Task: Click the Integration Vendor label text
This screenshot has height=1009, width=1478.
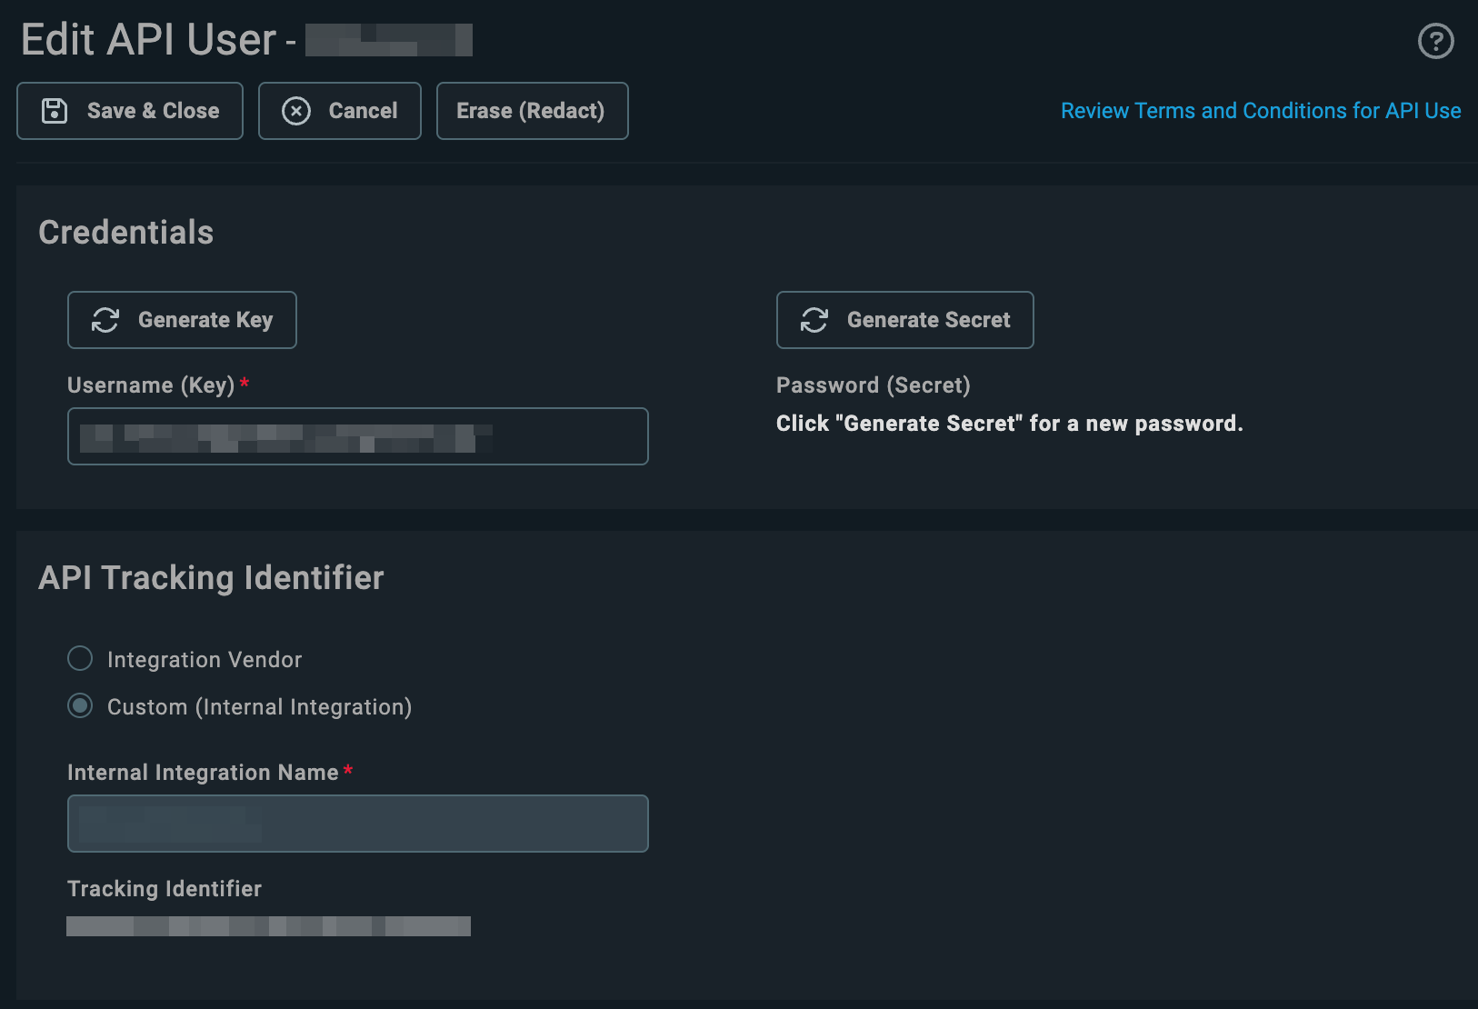Action: (205, 660)
